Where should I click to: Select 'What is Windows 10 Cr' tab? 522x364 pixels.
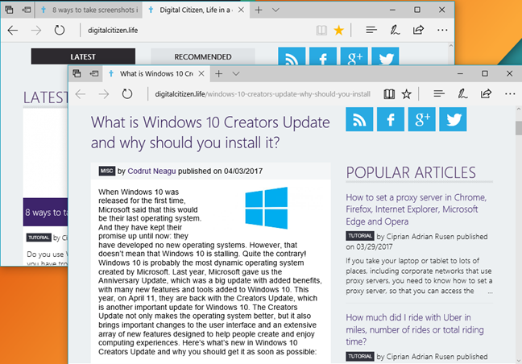coord(152,73)
